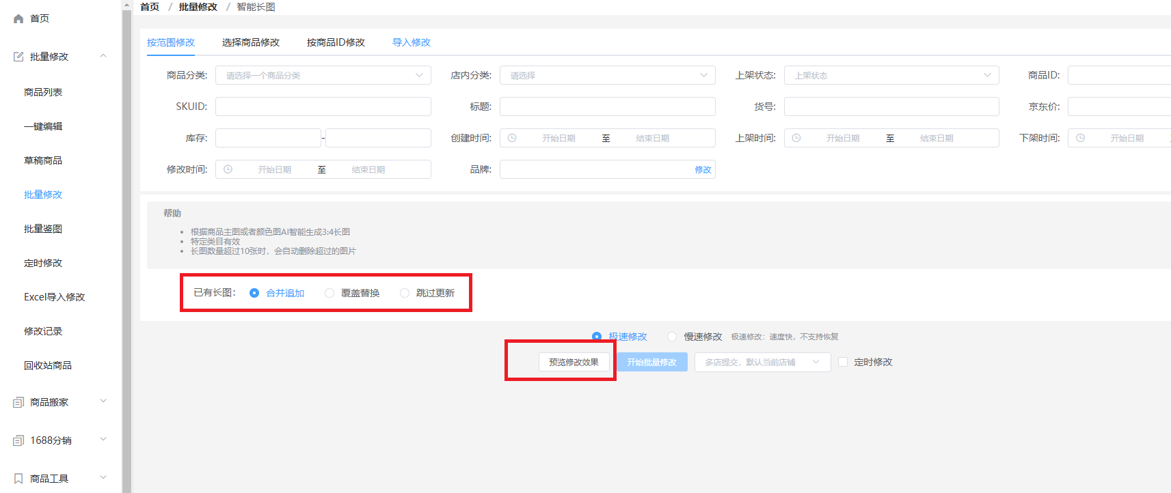This screenshot has height=493, width=1171.
Task: Click the home icon in the sidebar
Action: pos(18,18)
